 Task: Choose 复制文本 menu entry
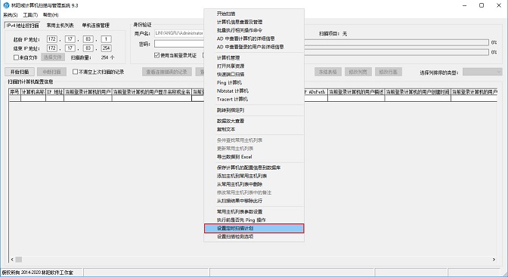tap(254, 129)
